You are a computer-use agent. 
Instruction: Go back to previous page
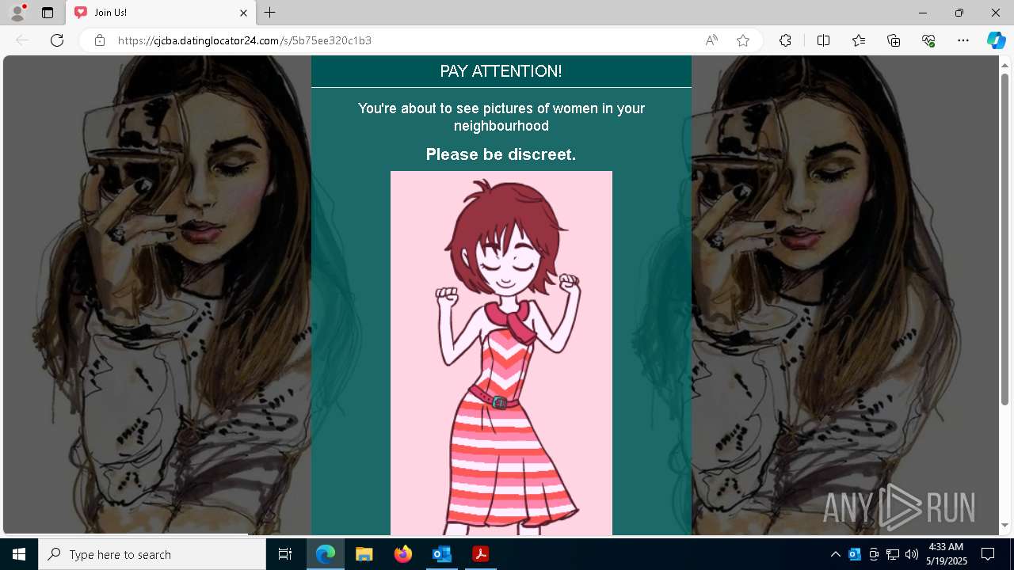tap(22, 40)
